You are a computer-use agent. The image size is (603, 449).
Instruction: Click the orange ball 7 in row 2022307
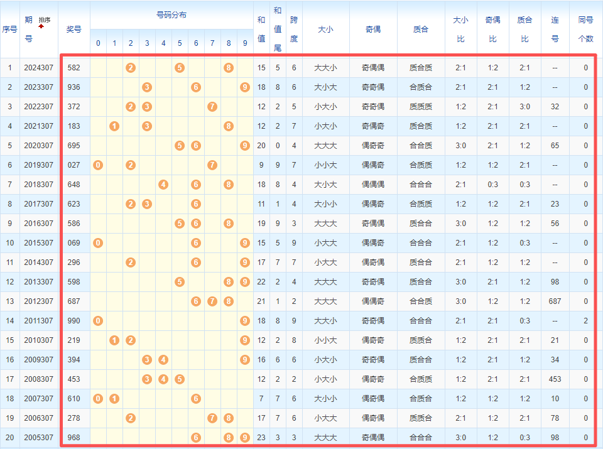pyautogui.click(x=212, y=107)
